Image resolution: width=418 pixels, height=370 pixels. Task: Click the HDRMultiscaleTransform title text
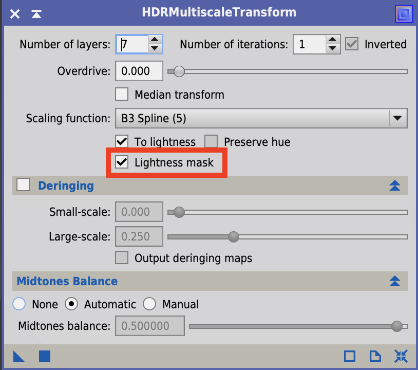(219, 12)
